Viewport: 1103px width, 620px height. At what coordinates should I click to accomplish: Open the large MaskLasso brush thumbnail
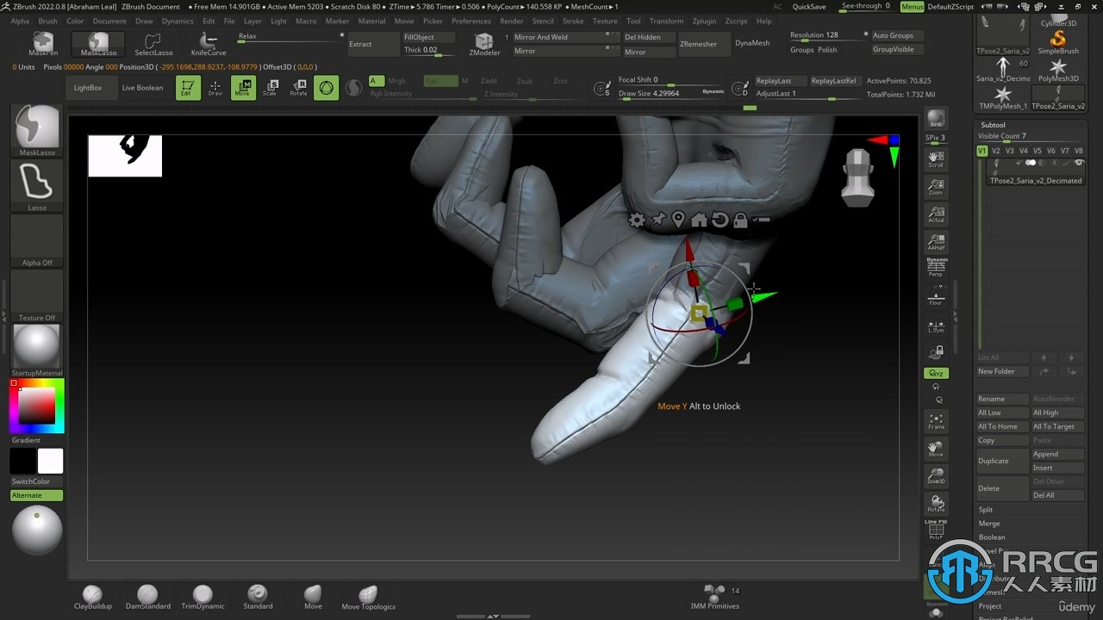(x=37, y=130)
